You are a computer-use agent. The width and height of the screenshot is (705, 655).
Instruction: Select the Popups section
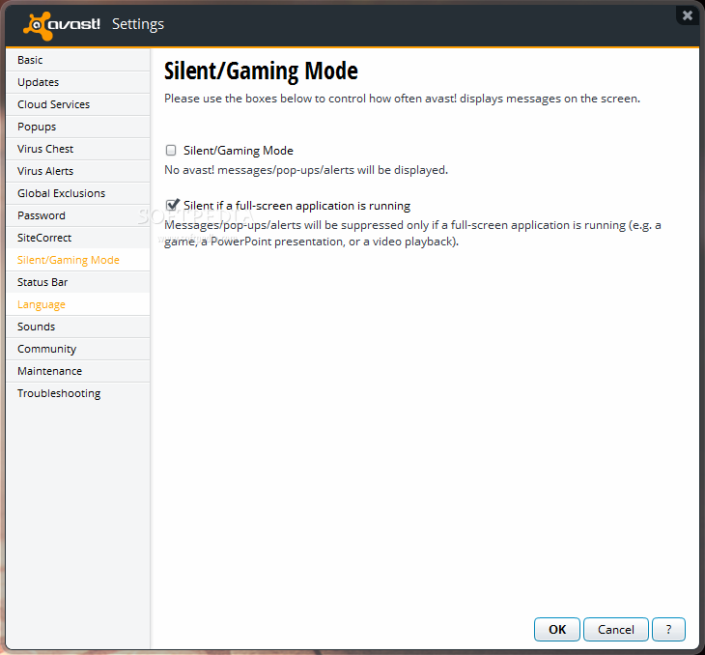78,127
